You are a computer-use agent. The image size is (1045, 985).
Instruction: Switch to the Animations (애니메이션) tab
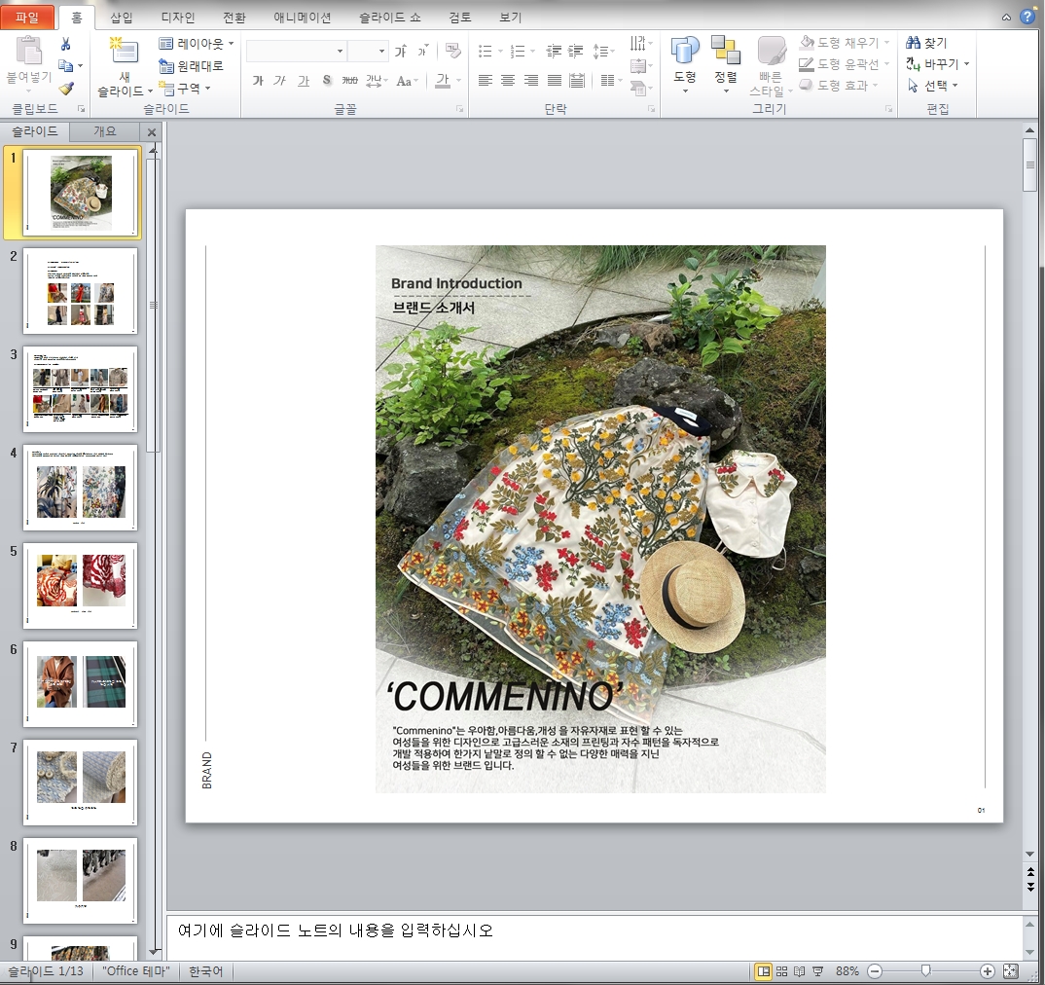tap(303, 18)
